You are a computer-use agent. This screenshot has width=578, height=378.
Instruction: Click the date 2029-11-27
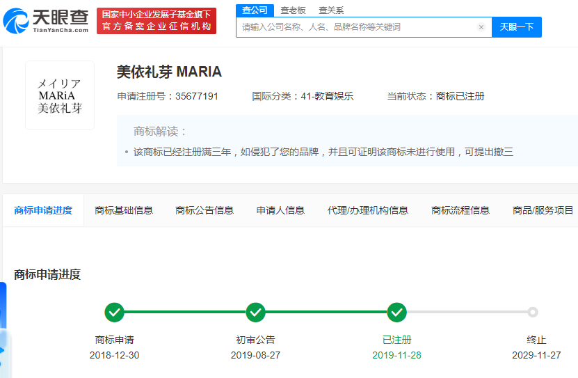coord(536,355)
